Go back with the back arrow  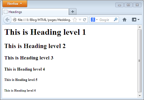tap(7, 20)
